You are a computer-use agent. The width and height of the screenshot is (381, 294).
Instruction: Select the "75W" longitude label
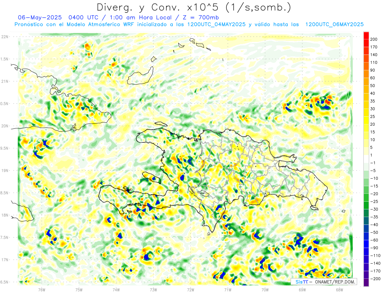79,289
